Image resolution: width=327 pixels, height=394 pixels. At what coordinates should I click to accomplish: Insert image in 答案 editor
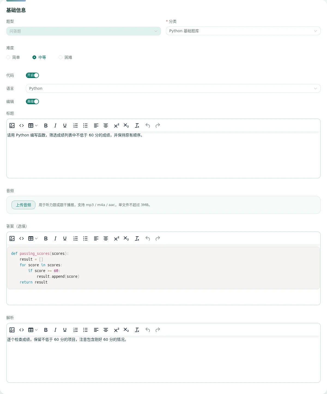coord(12,238)
